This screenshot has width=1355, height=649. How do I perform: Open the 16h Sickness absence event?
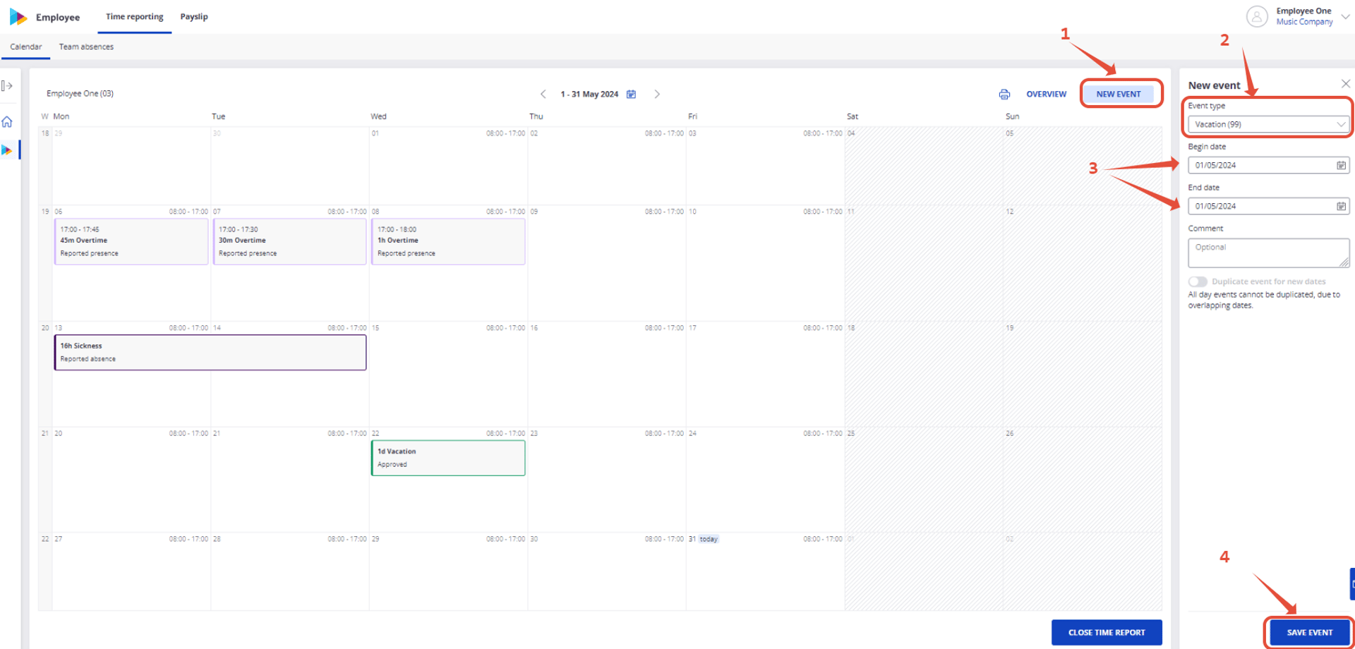[x=210, y=352]
